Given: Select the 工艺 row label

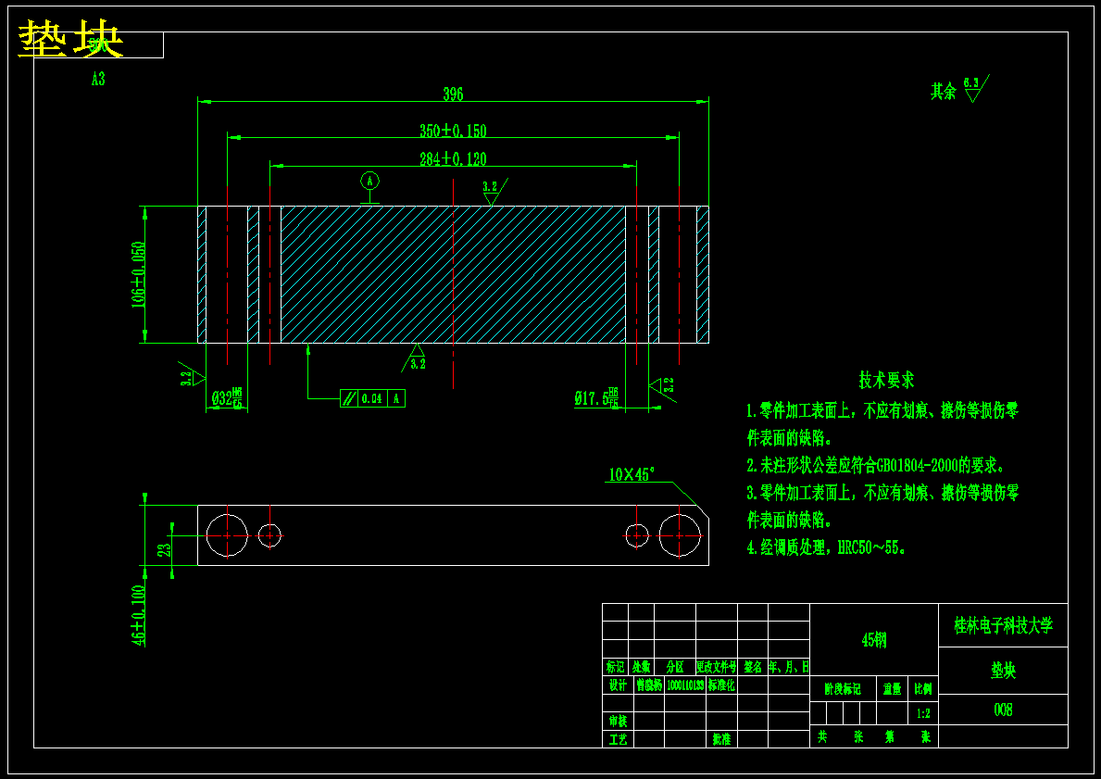Looking at the screenshot, I should click(x=618, y=739).
